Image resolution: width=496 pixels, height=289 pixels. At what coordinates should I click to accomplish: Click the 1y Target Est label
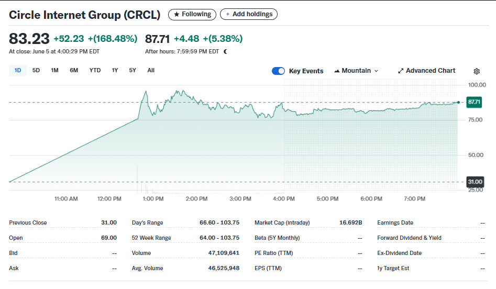(393, 268)
